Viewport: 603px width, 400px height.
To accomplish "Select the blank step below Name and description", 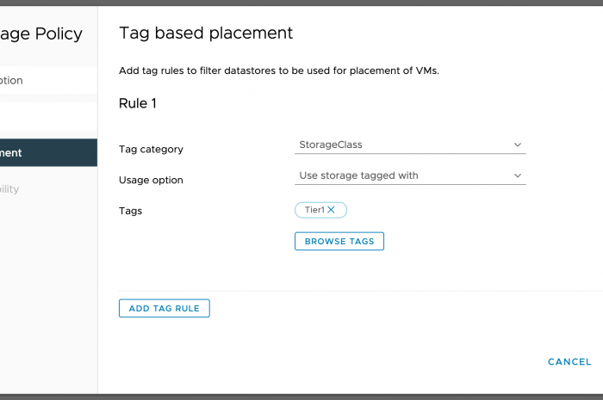I will (43, 116).
